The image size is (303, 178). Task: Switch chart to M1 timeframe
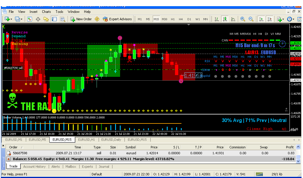pyautogui.click(x=140, y=19)
